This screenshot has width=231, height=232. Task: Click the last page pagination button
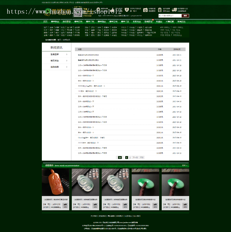pos(142,157)
